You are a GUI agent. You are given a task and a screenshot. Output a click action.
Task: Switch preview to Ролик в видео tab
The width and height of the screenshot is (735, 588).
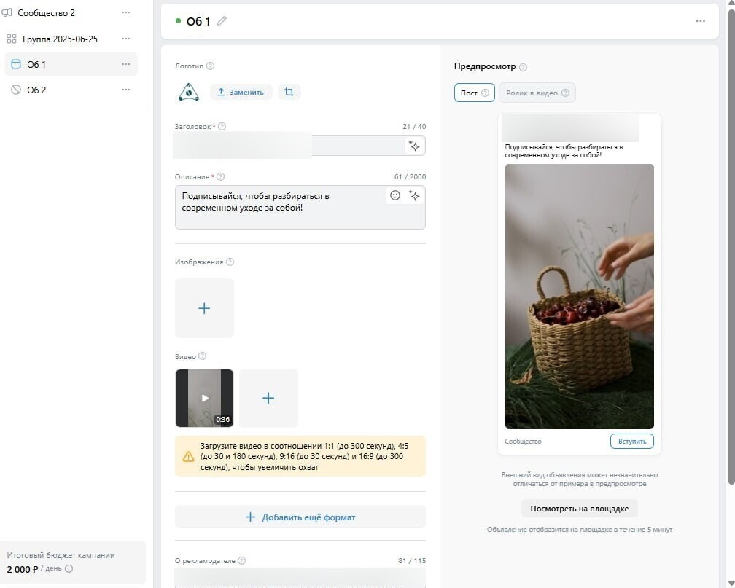(537, 93)
